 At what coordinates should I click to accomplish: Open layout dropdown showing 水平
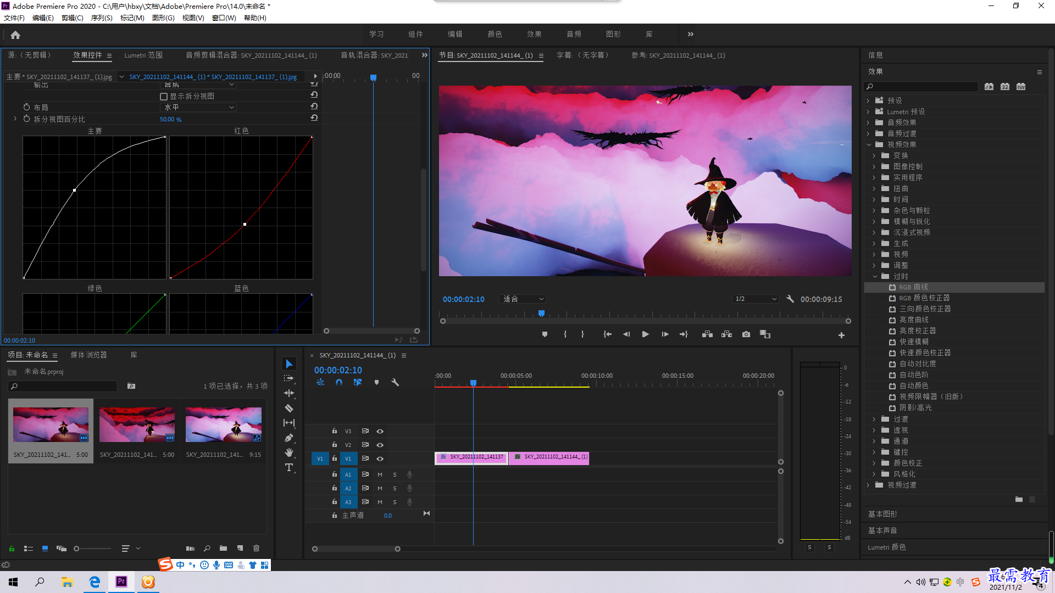tap(198, 108)
